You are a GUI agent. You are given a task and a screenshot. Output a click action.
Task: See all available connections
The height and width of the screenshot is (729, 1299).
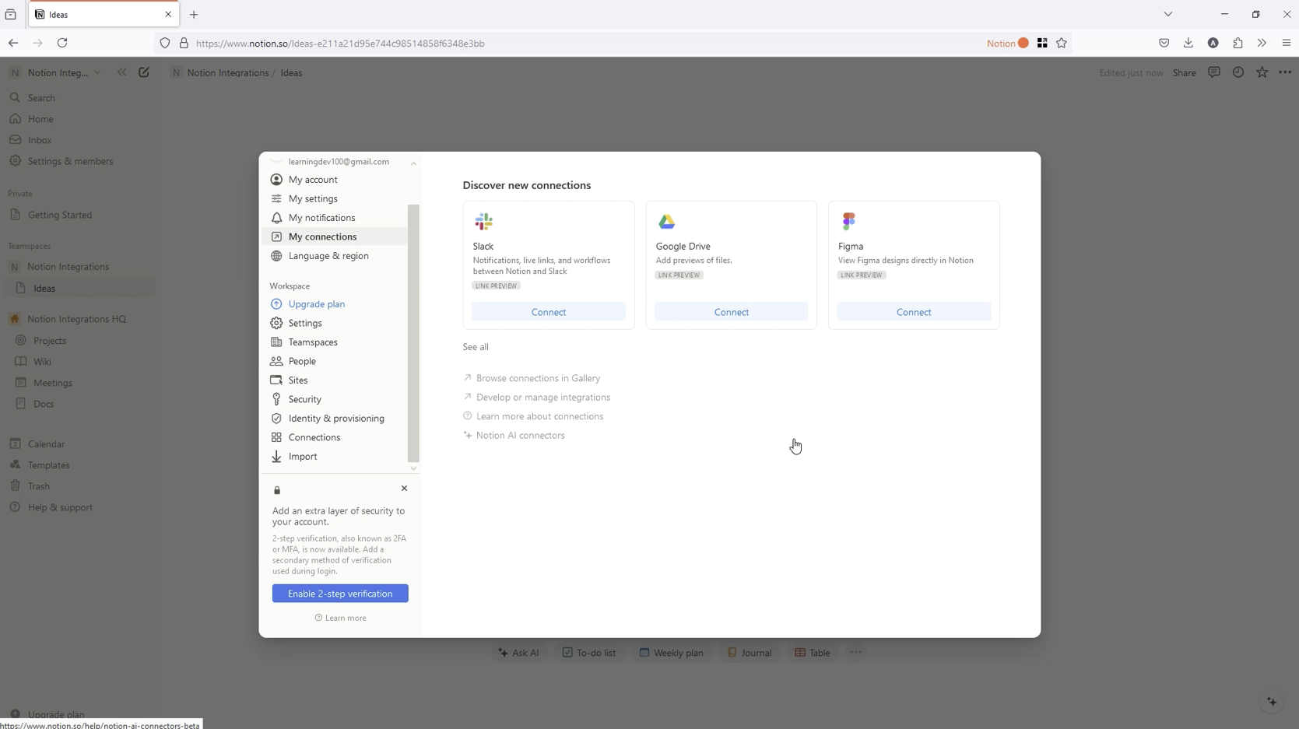pyautogui.click(x=476, y=347)
